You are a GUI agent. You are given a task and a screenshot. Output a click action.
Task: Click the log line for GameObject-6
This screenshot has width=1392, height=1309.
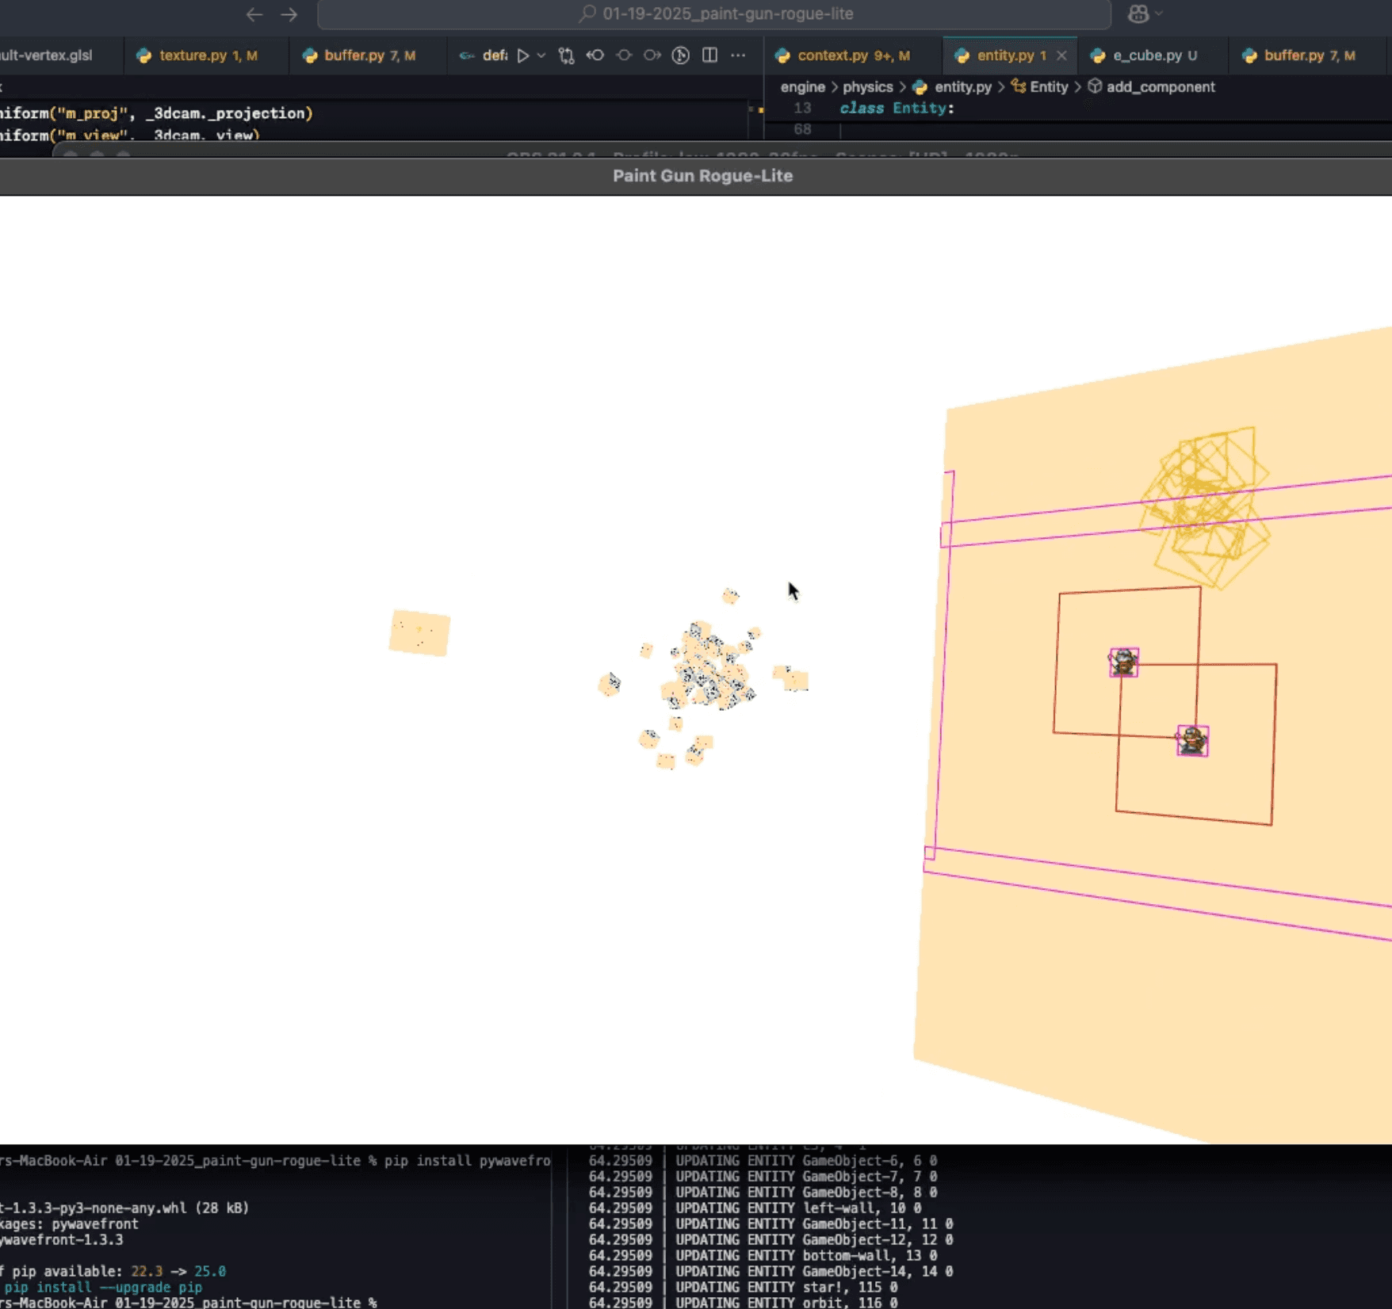click(x=763, y=1161)
